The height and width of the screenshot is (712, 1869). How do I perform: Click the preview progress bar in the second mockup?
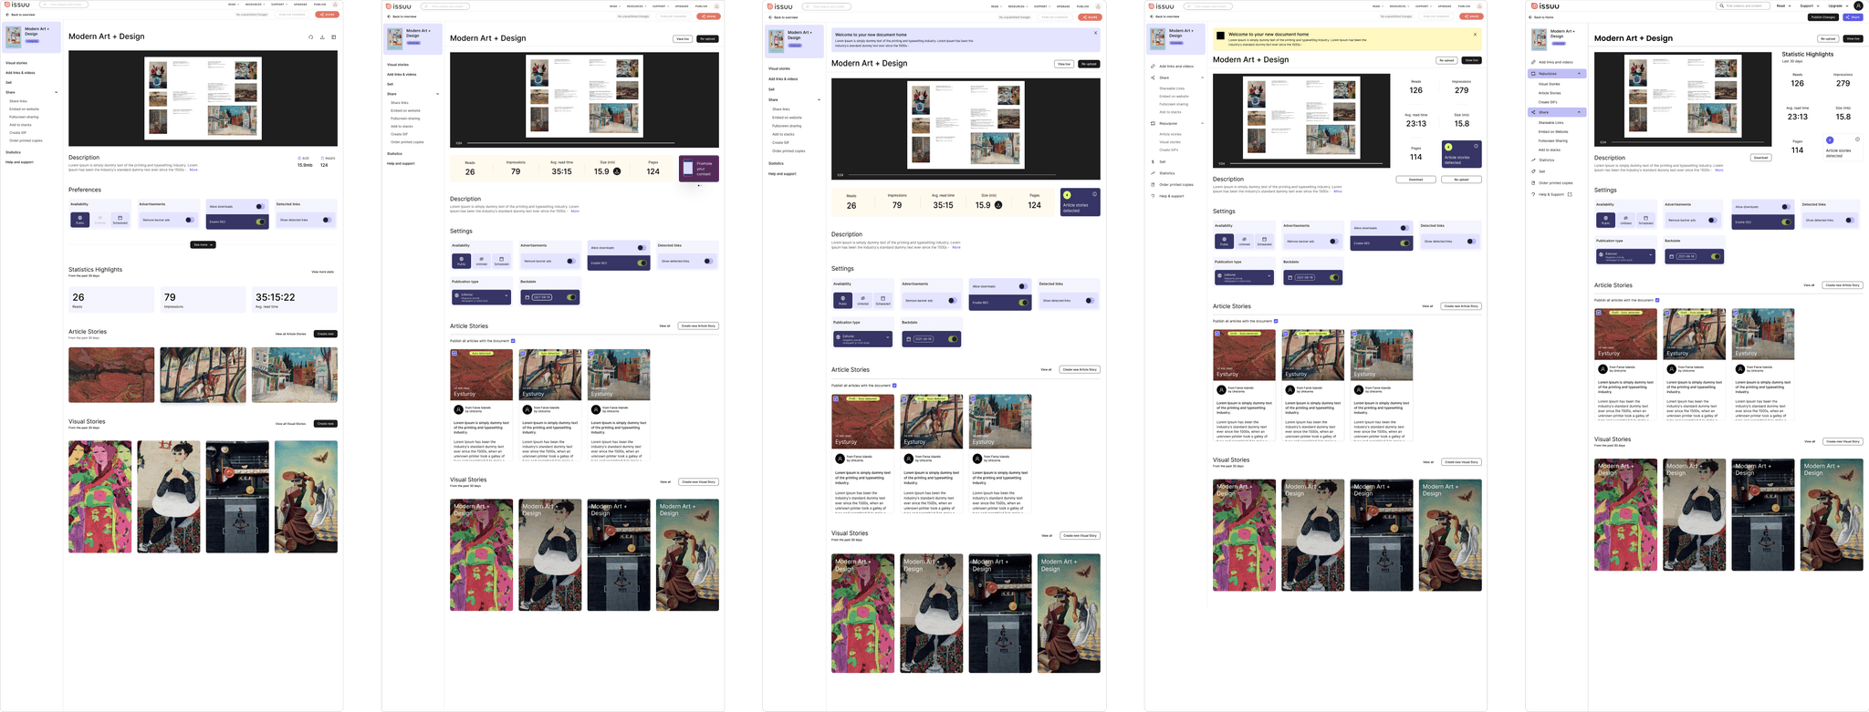(x=570, y=143)
